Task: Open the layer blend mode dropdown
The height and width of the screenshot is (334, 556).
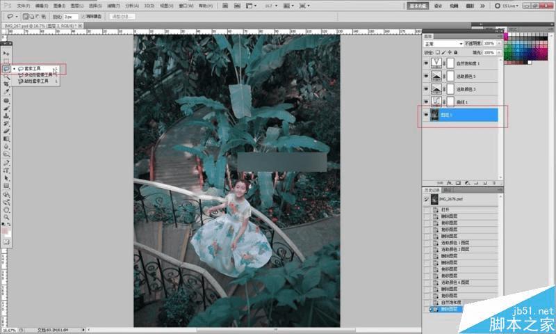Action: coord(443,43)
